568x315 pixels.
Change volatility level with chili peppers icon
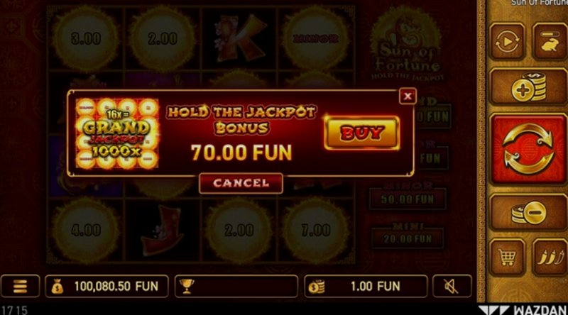point(550,258)
